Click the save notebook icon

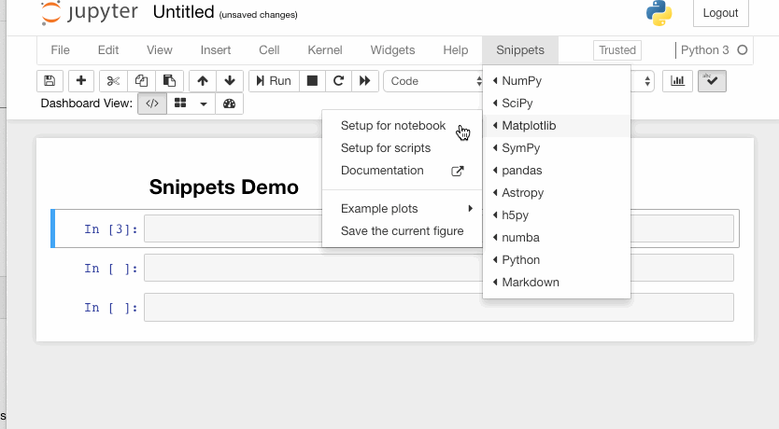pyautogui.click(x=50, y=81)
